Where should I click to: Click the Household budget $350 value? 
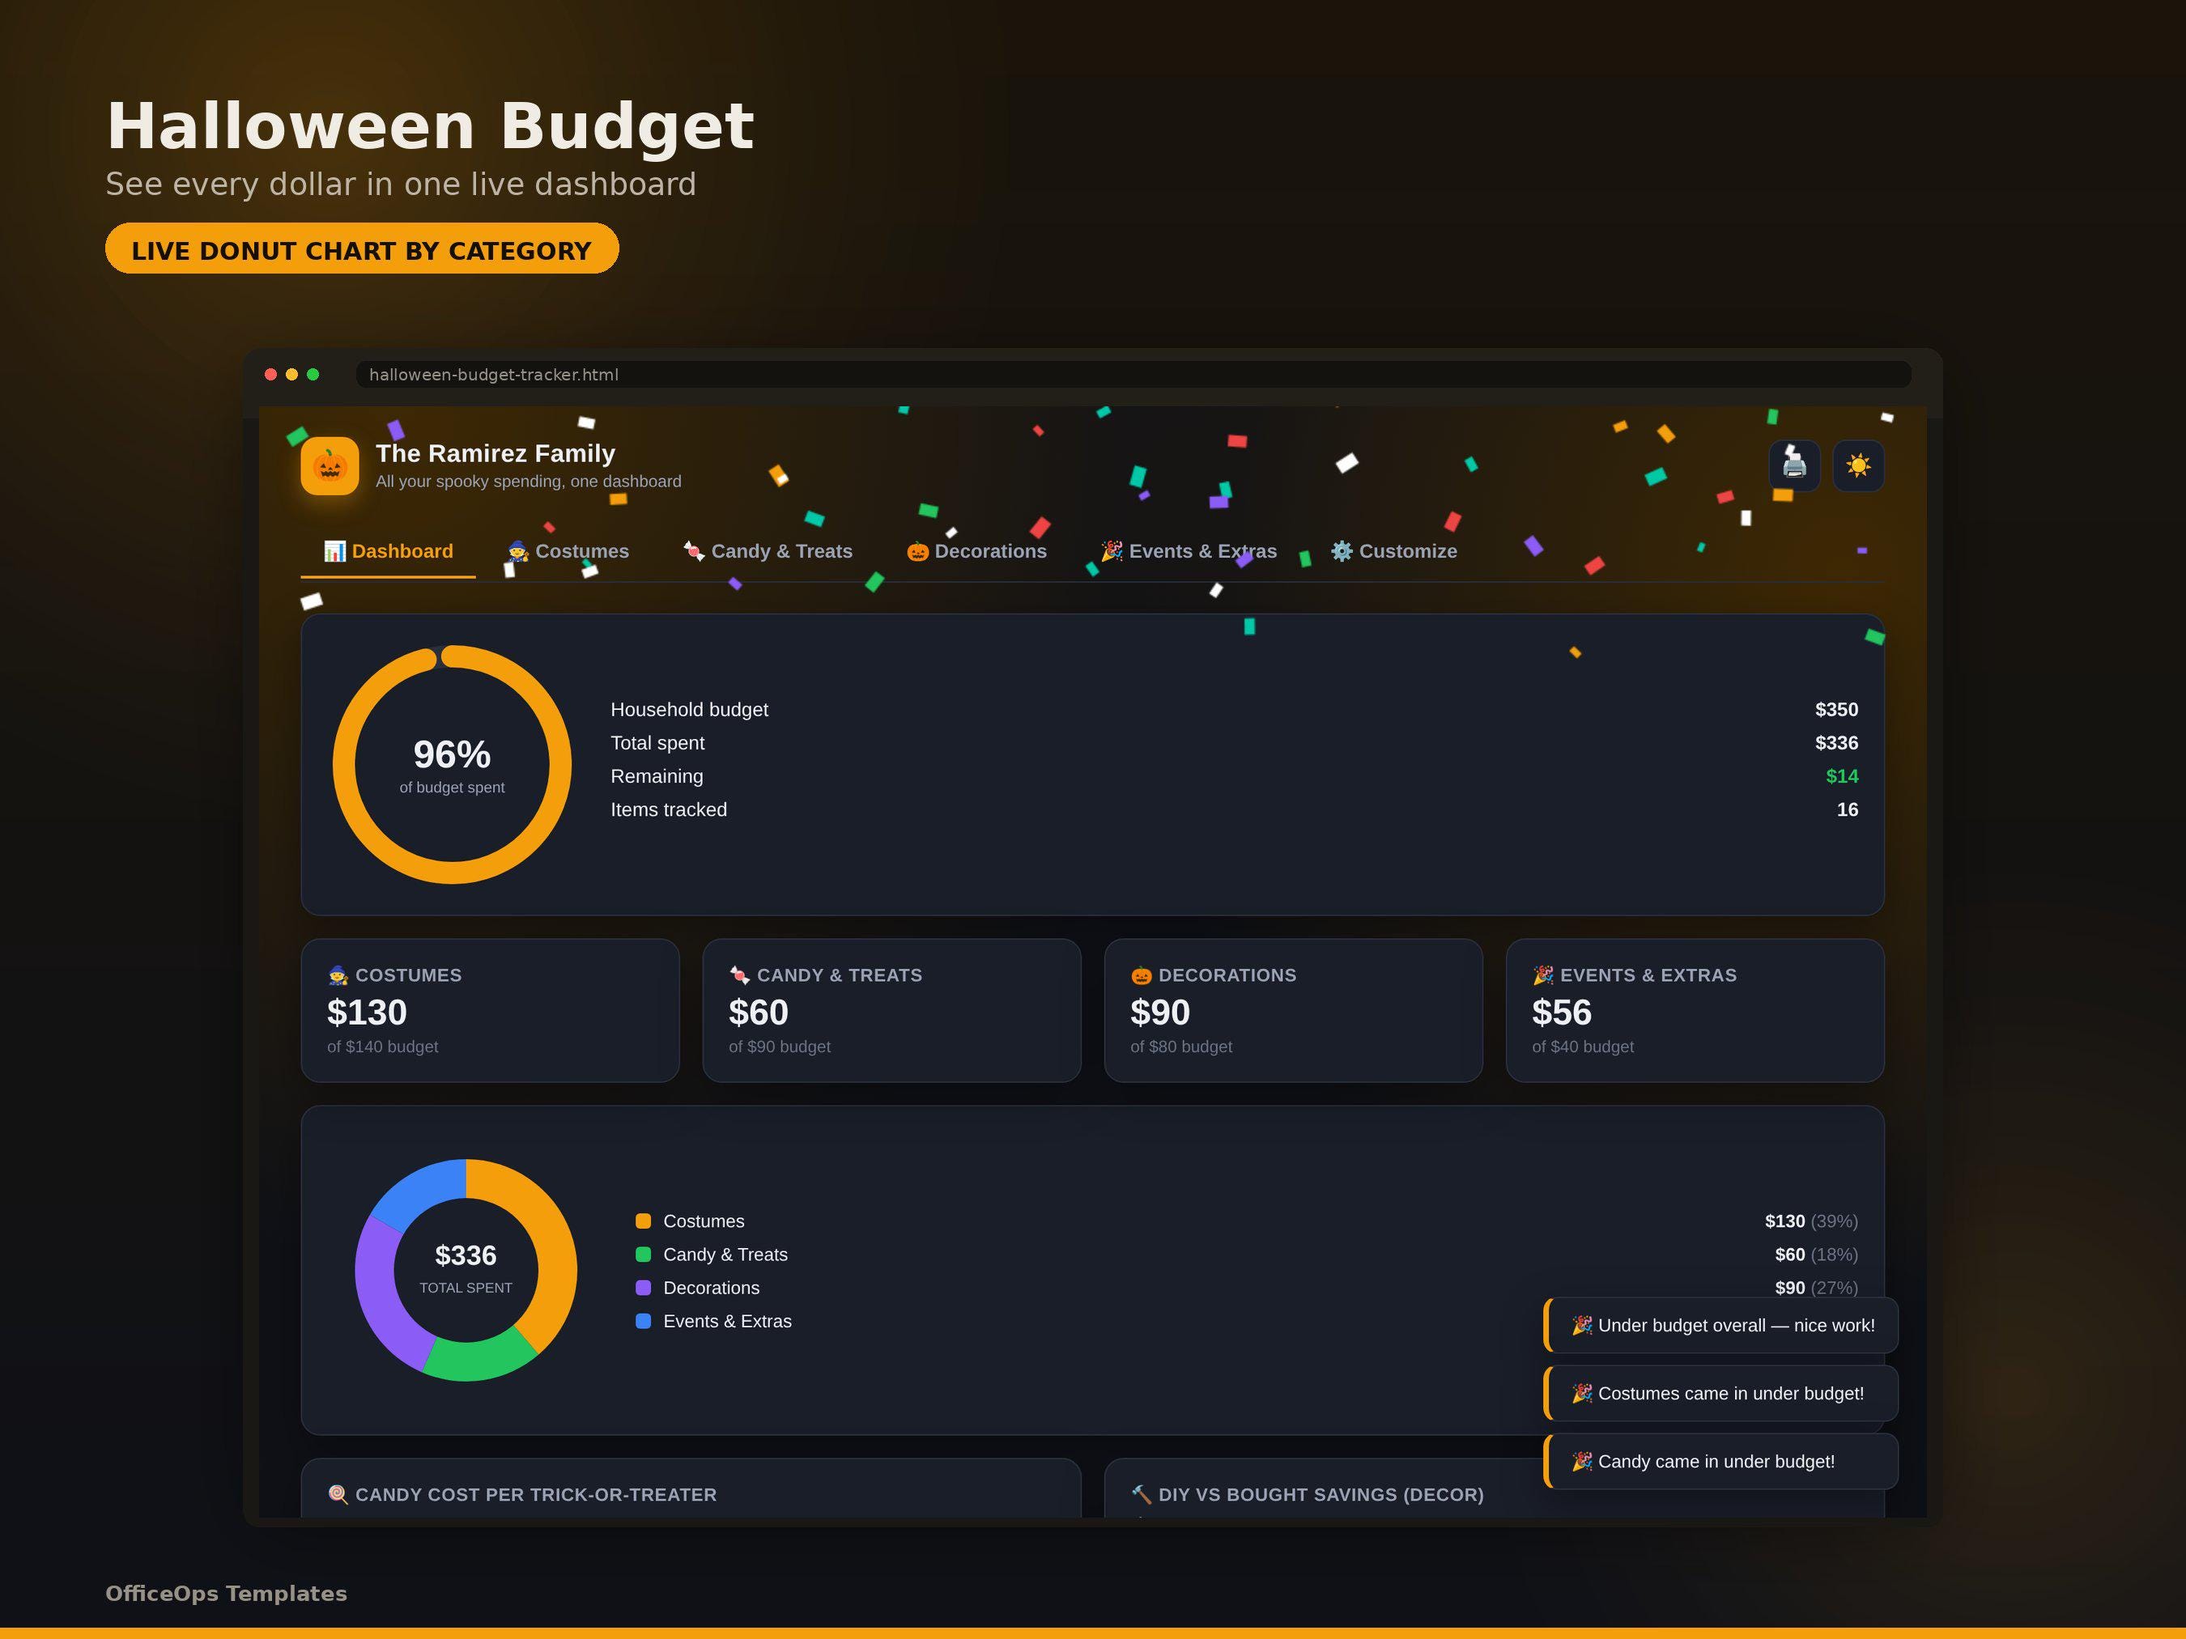1836,709
